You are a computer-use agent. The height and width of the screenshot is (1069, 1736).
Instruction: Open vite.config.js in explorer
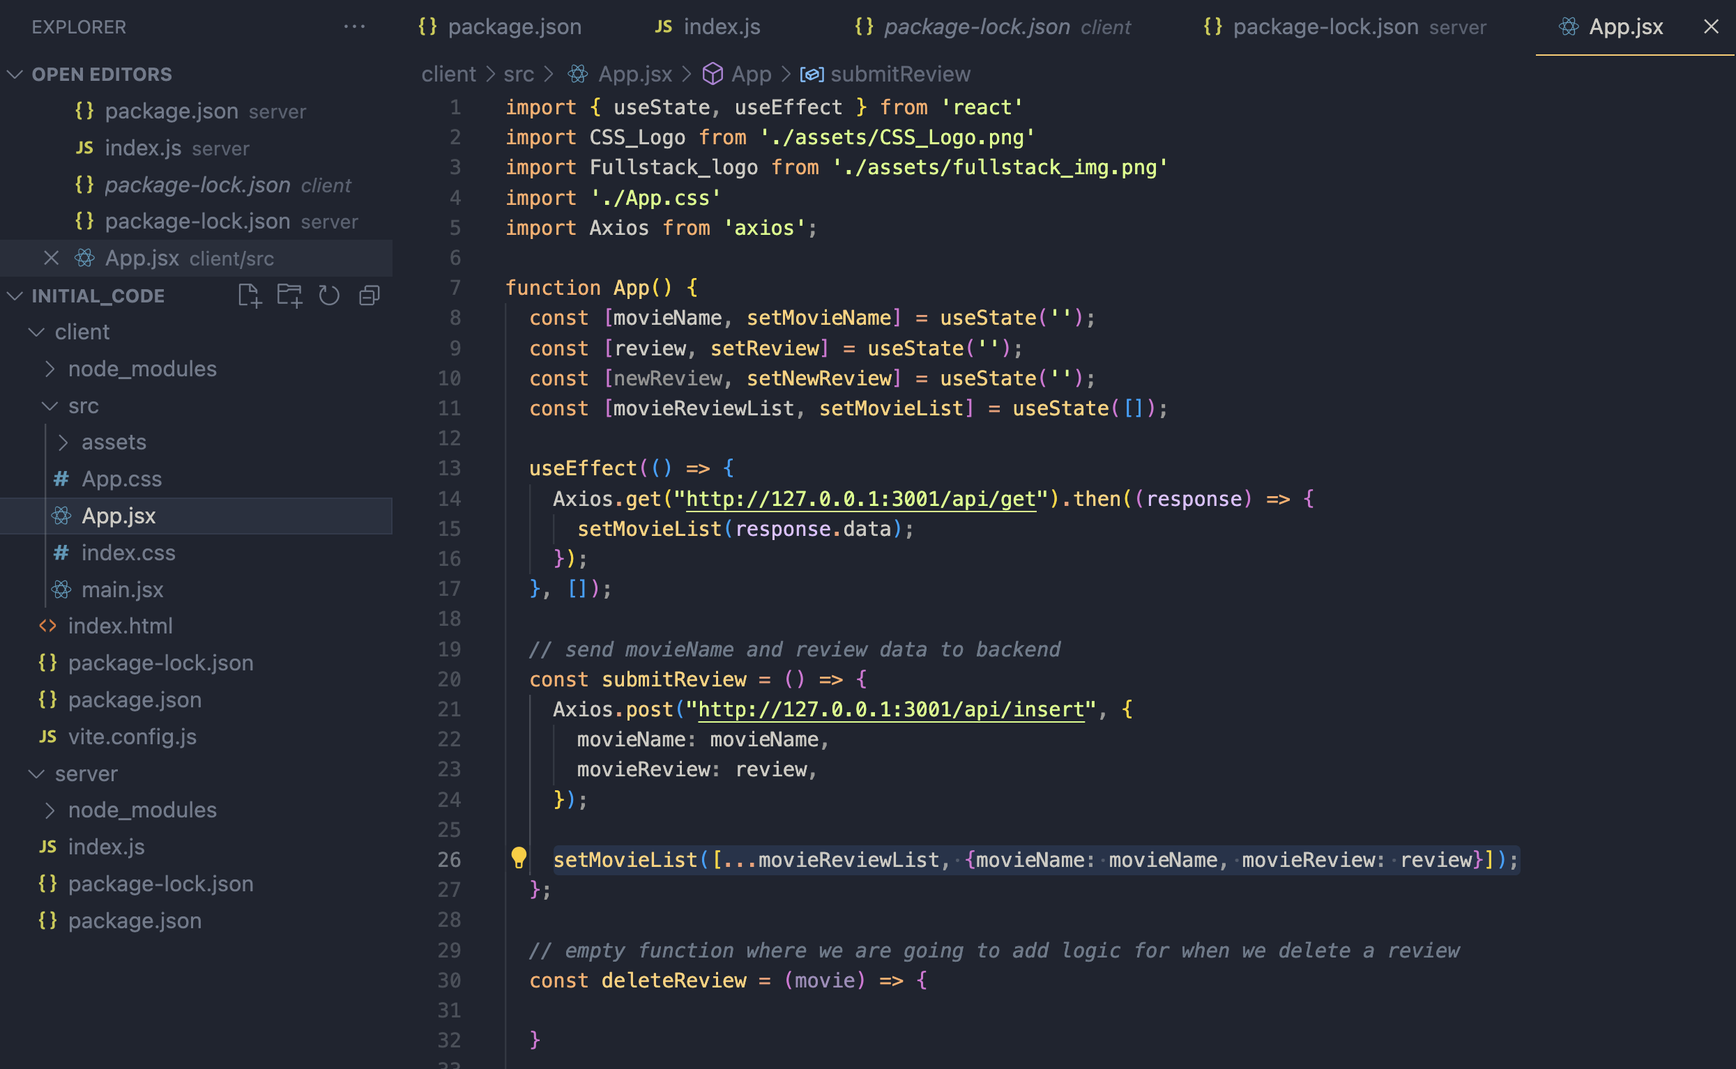point(132,737)
